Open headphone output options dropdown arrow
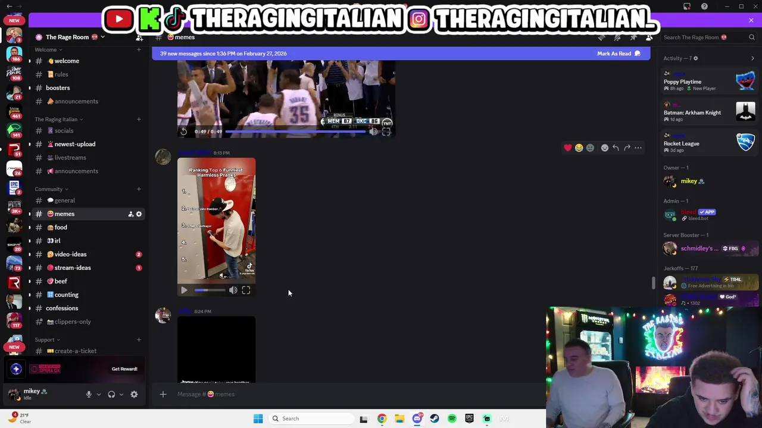The width and height of the screenshot is (762, 428). coord(121,394)
